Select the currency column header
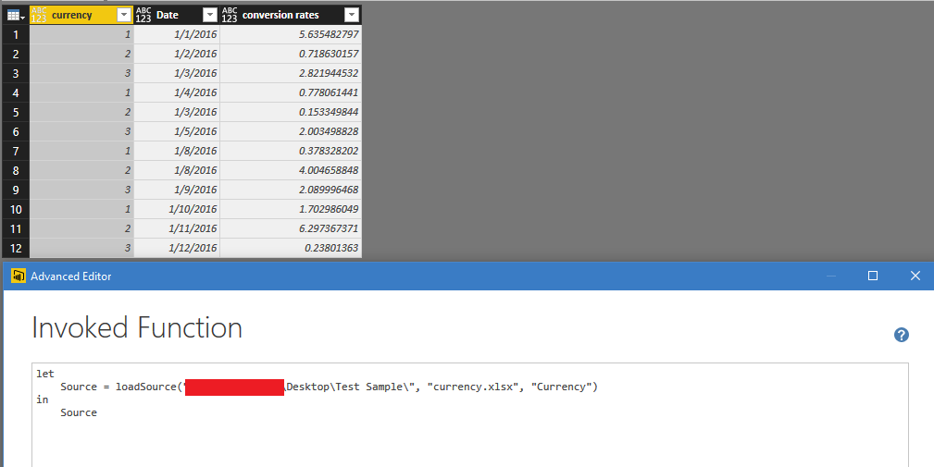This screenshot has width=934, height=467. (81, 15)
